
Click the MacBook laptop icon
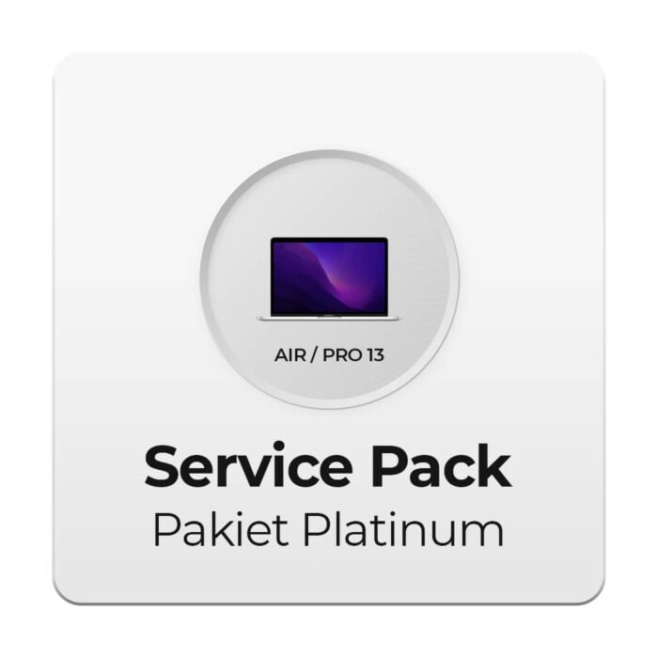click(x=329, y=279)
